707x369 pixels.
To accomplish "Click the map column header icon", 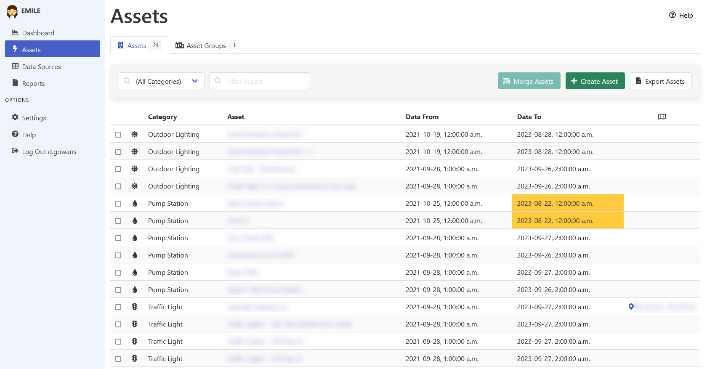I will [x=662, y=117].
